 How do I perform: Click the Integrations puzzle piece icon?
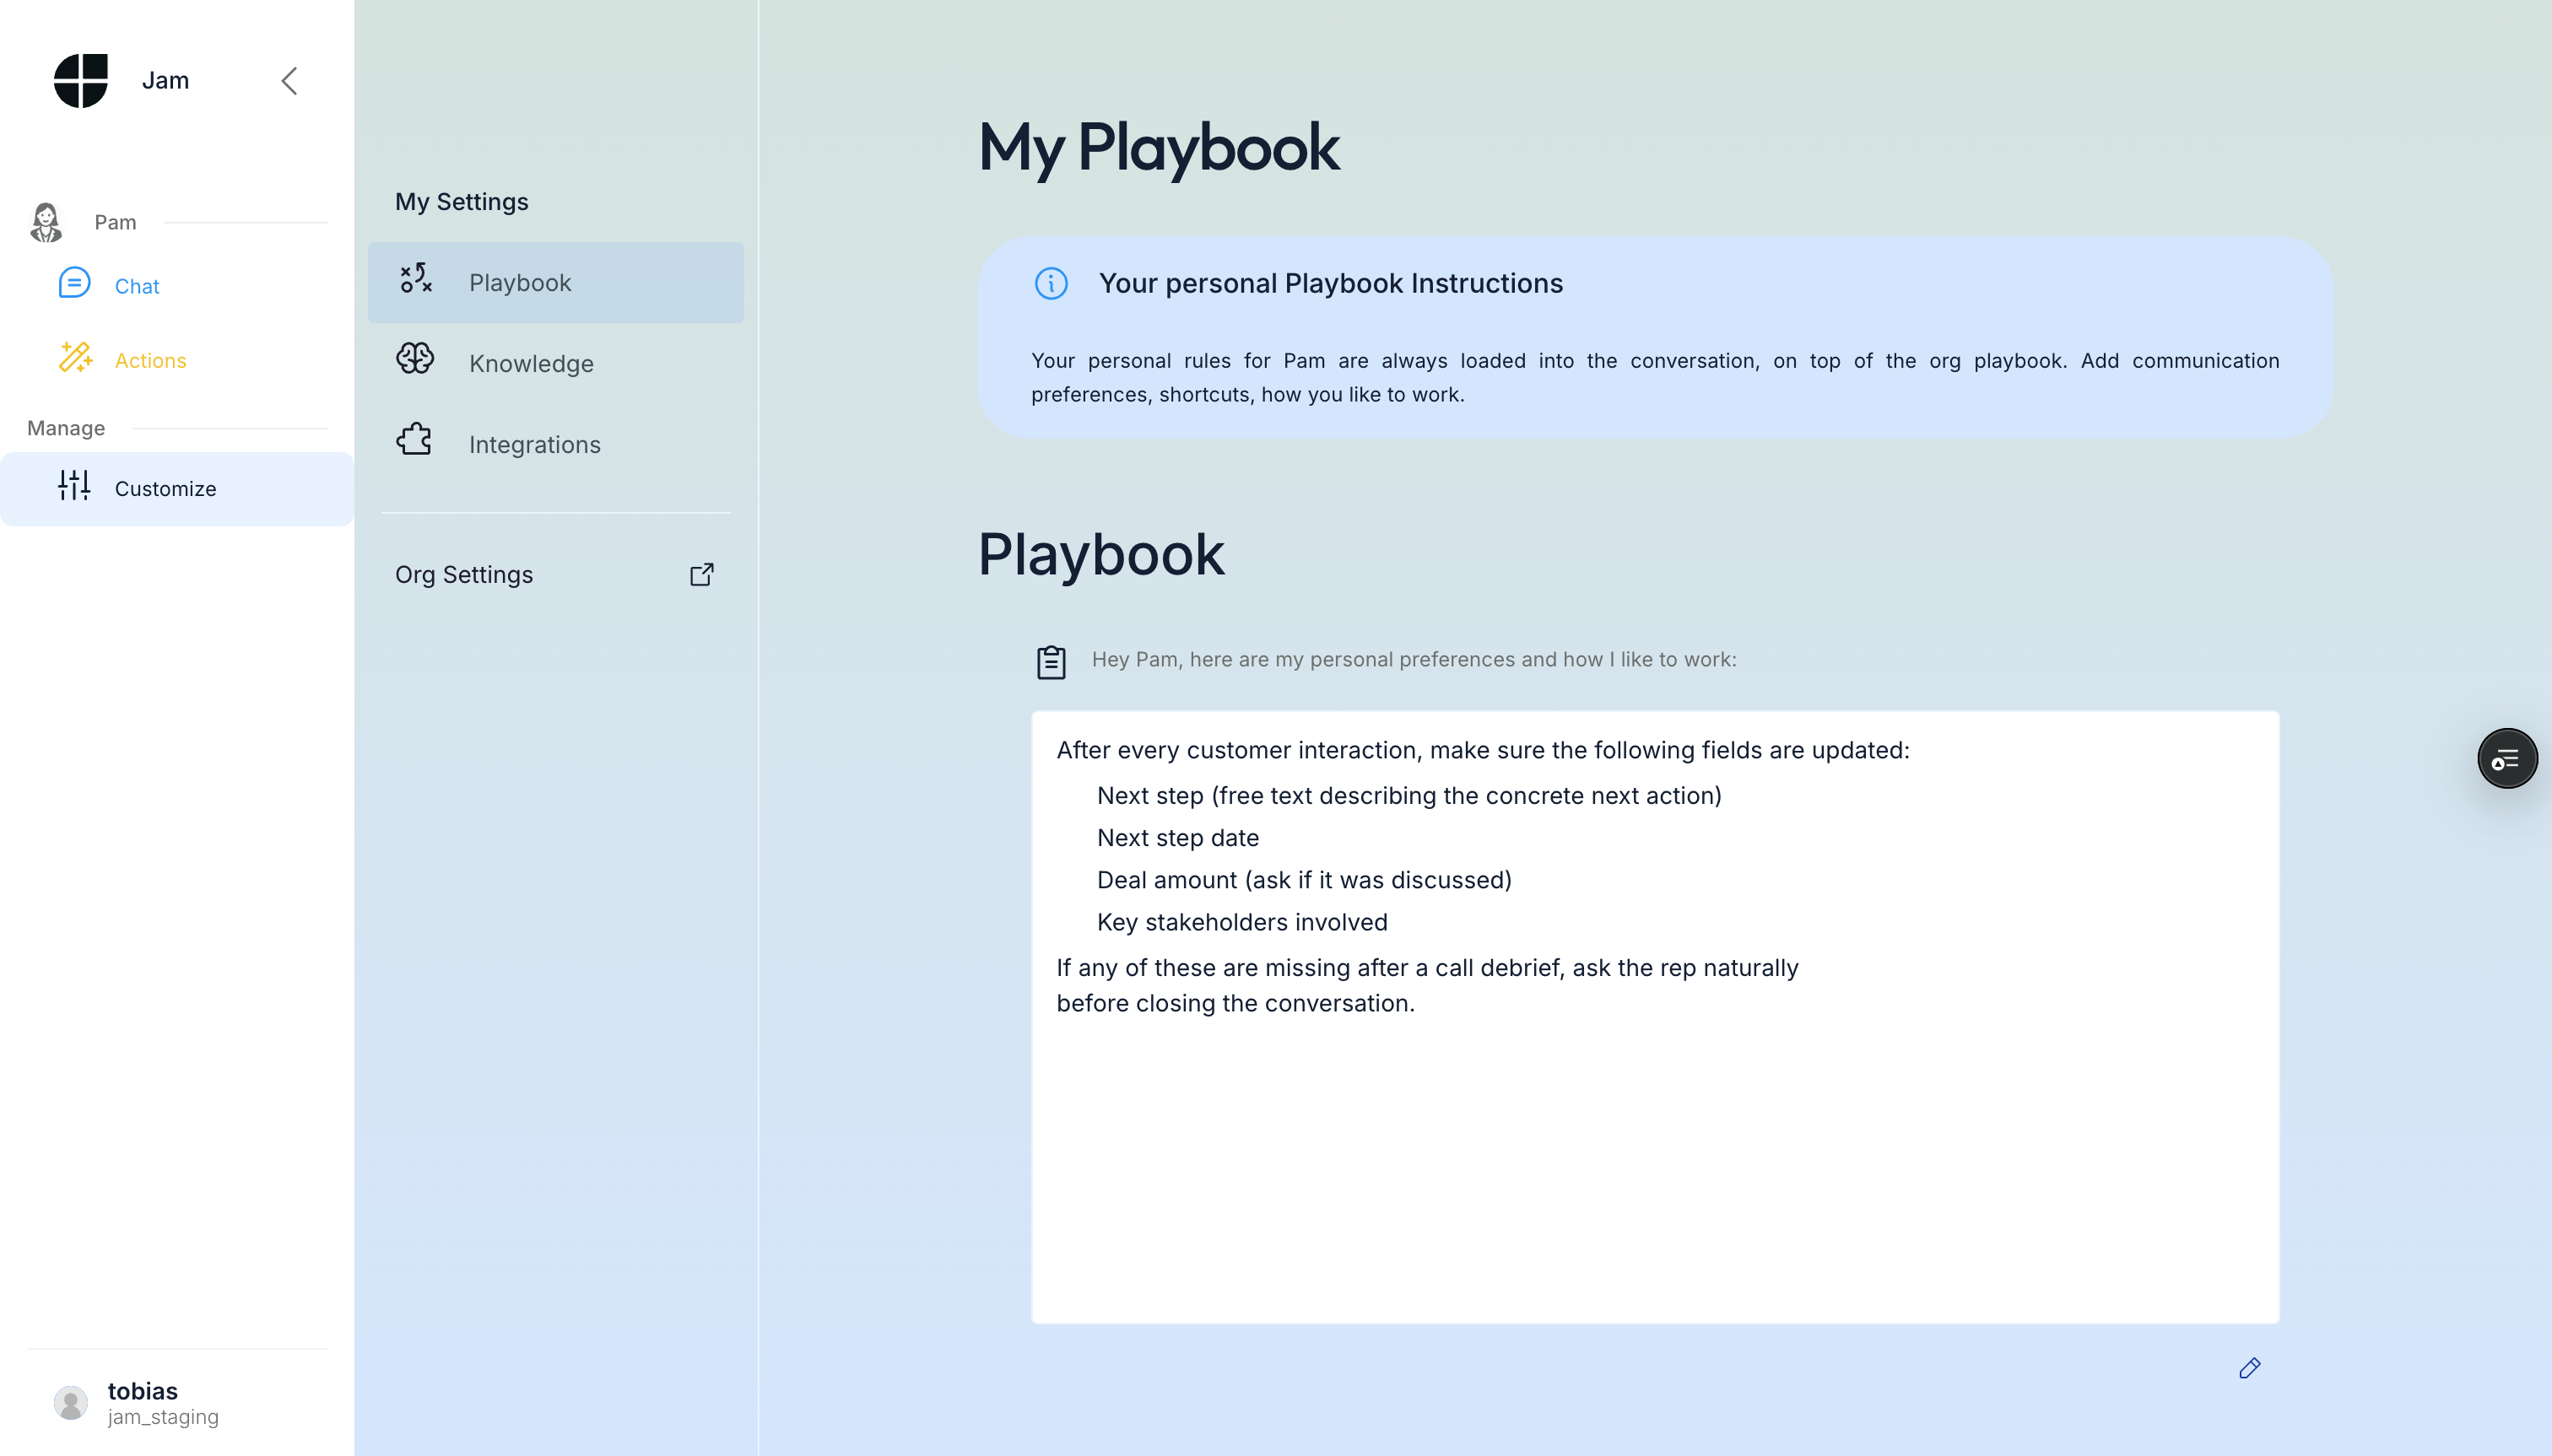[414, 439]
